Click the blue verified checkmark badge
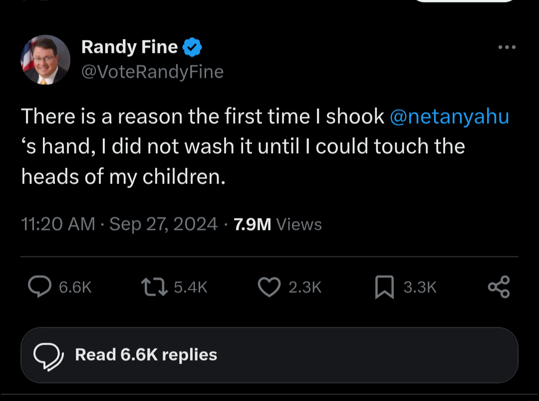Viewport: 539px width, 401px height. tap(192, 47)
